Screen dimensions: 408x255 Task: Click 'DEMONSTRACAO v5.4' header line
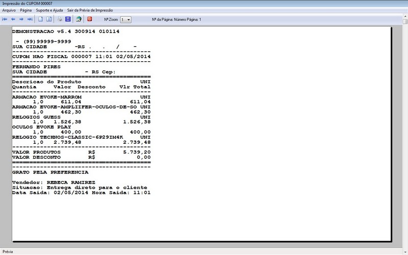point(66,32)
